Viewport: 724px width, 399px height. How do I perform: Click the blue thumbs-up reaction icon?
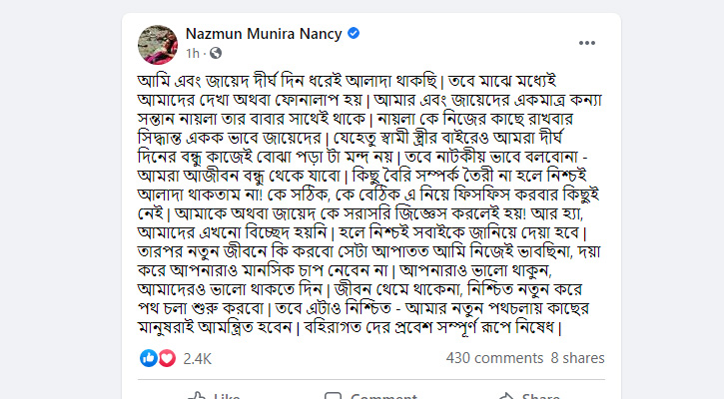[x=149, y=357]
